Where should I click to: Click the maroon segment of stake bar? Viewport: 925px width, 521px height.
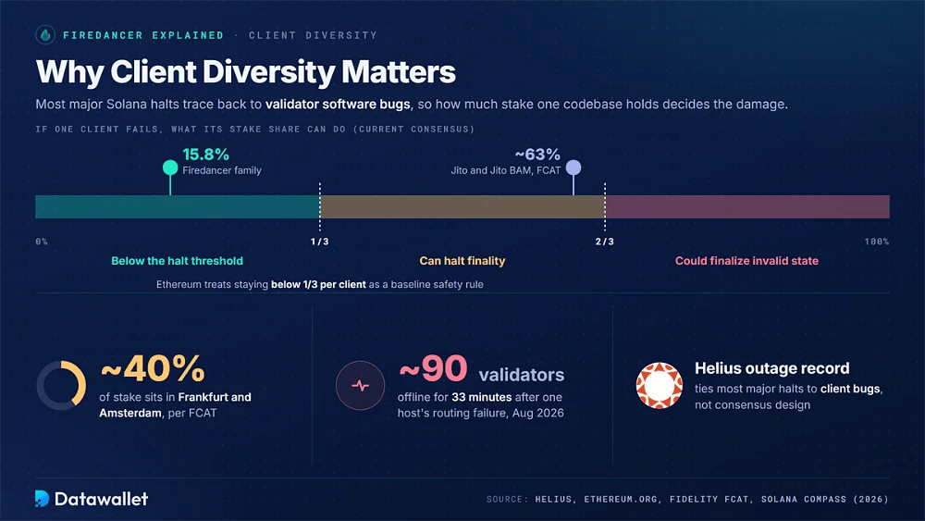747,206
